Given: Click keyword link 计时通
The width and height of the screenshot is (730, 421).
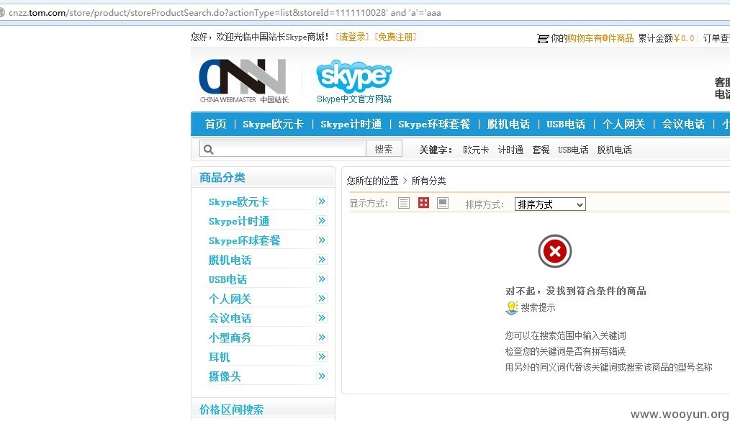Looking at the screenshot, I should 510,150.
